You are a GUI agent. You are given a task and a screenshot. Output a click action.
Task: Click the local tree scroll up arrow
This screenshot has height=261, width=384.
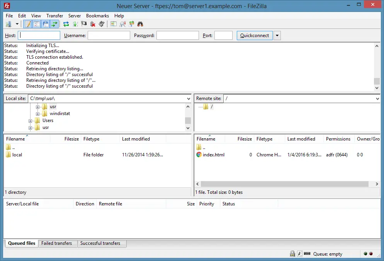click(x=188, y=107)
